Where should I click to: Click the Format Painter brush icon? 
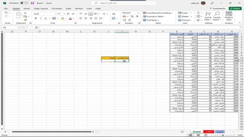click(25, 20)
